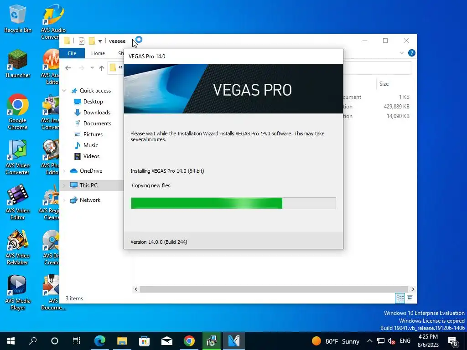467x350 pixels.
Task: Open AVS Media Player desktop shortcut
Action: tap(18, 293)
